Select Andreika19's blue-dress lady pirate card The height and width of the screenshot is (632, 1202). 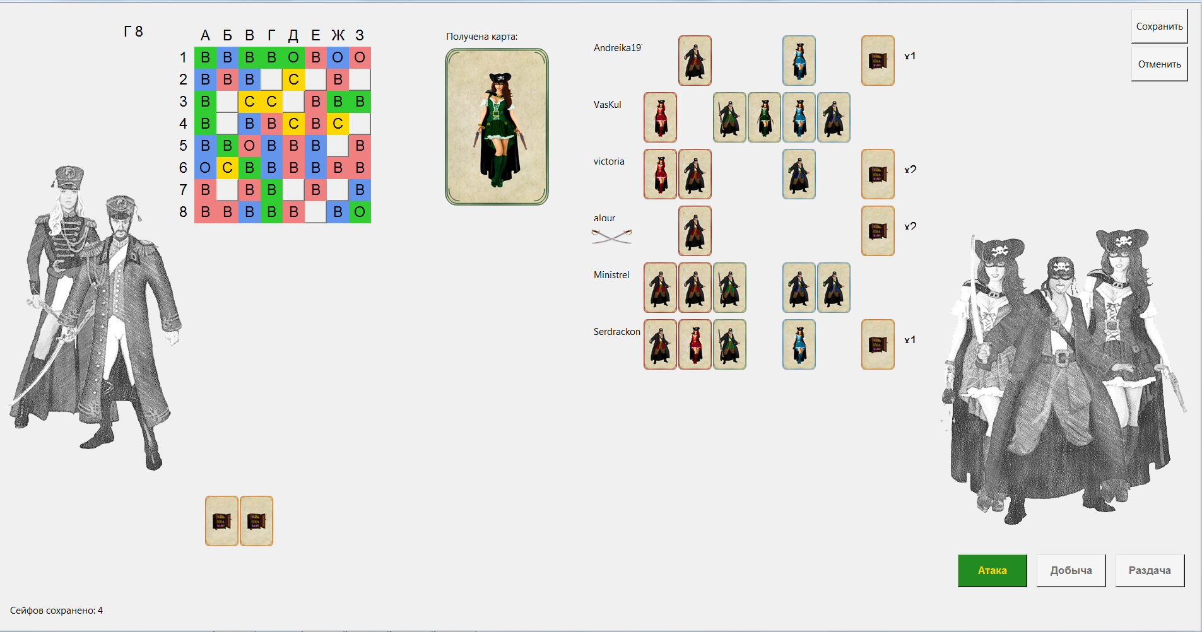click(x=799, y=61)
